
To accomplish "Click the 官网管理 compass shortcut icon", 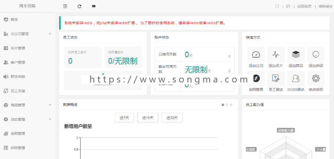I will click(256, 78).
